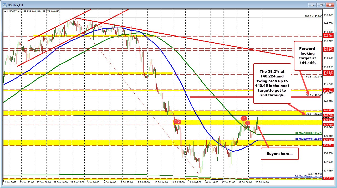
Task: Click the "Buyers here..." annotation box
Action: (x=280, y=153)
